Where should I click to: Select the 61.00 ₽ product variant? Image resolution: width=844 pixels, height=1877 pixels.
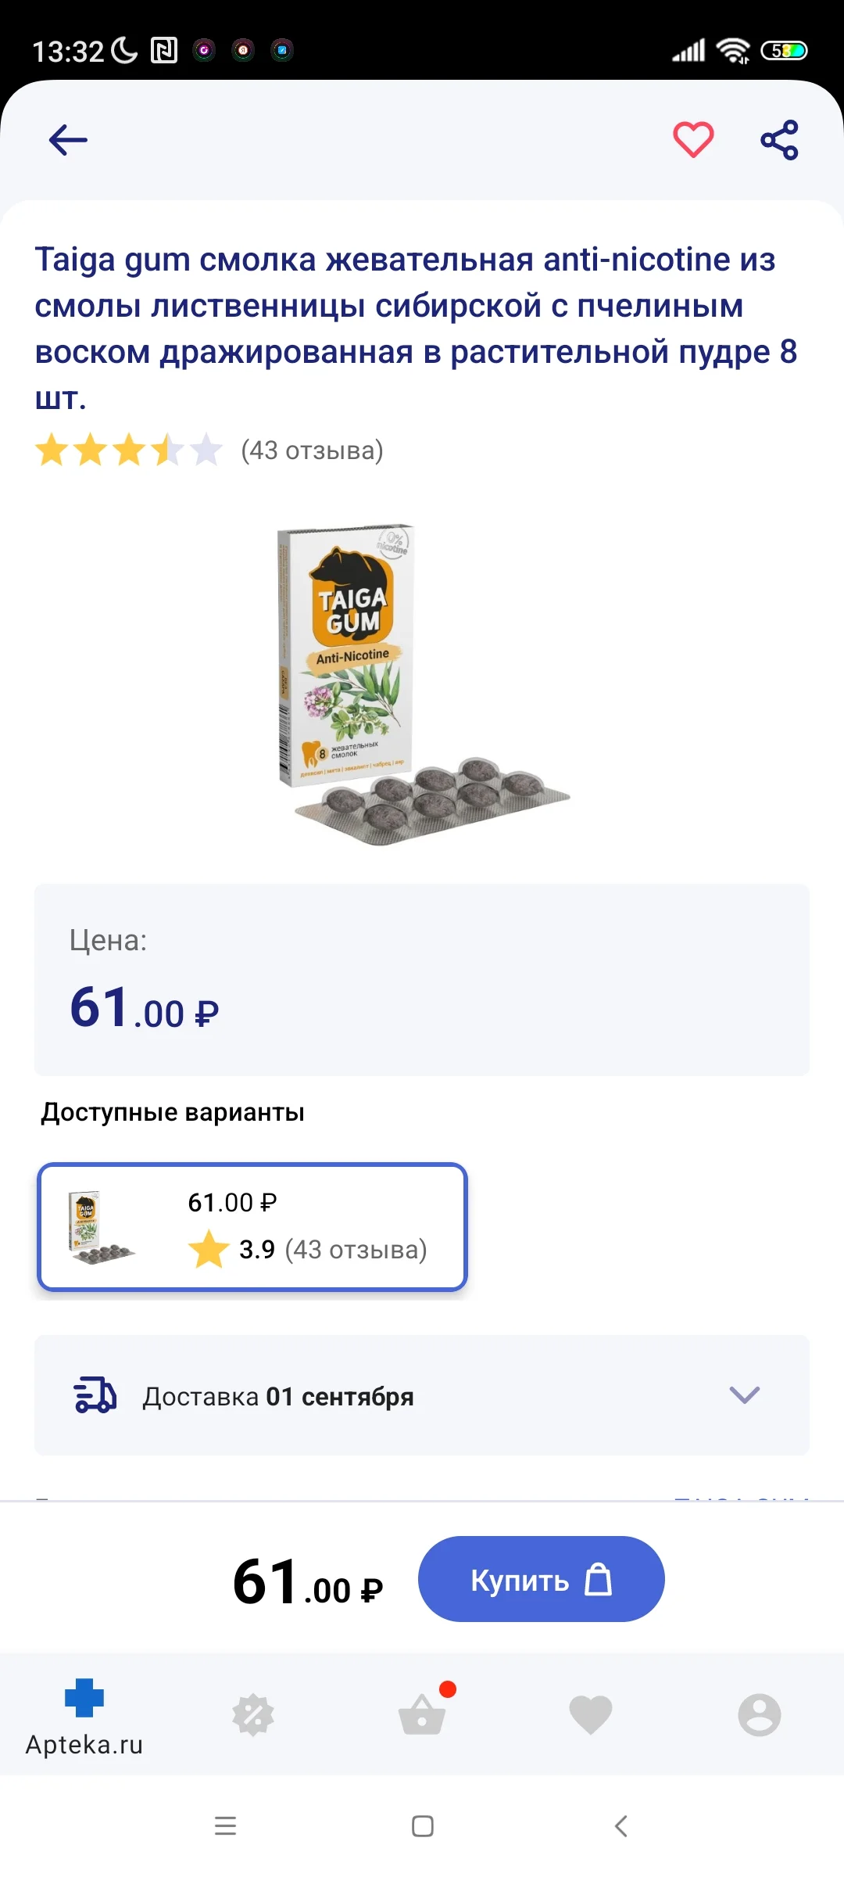[252, 1226]
